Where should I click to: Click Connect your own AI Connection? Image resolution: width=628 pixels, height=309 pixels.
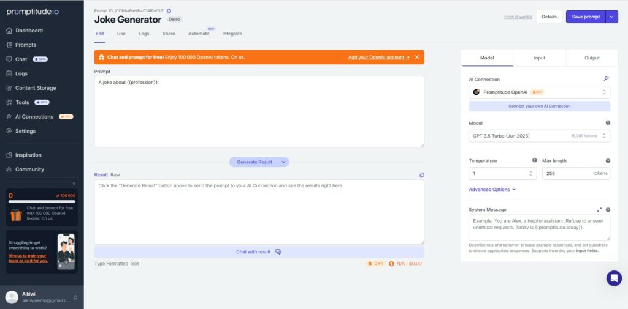540,106
